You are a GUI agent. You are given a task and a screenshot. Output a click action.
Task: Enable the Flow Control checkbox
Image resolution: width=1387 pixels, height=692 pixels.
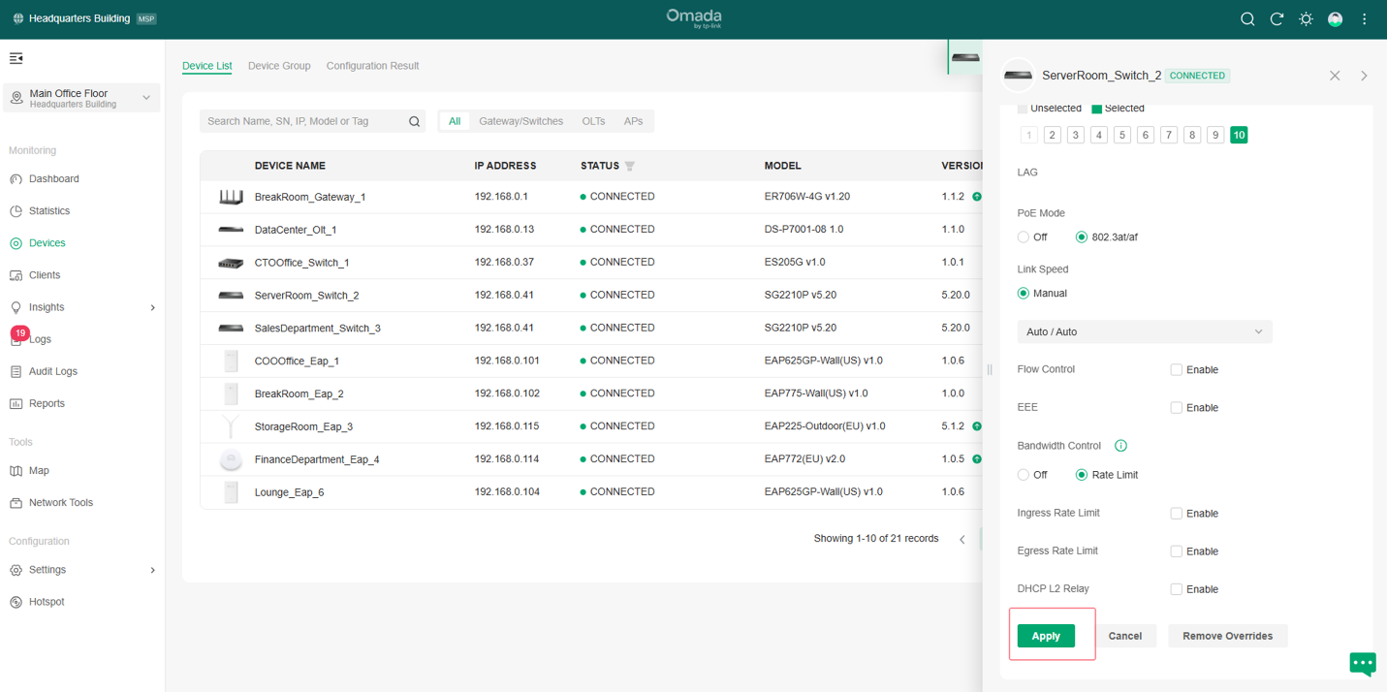tap(1176, 370)
